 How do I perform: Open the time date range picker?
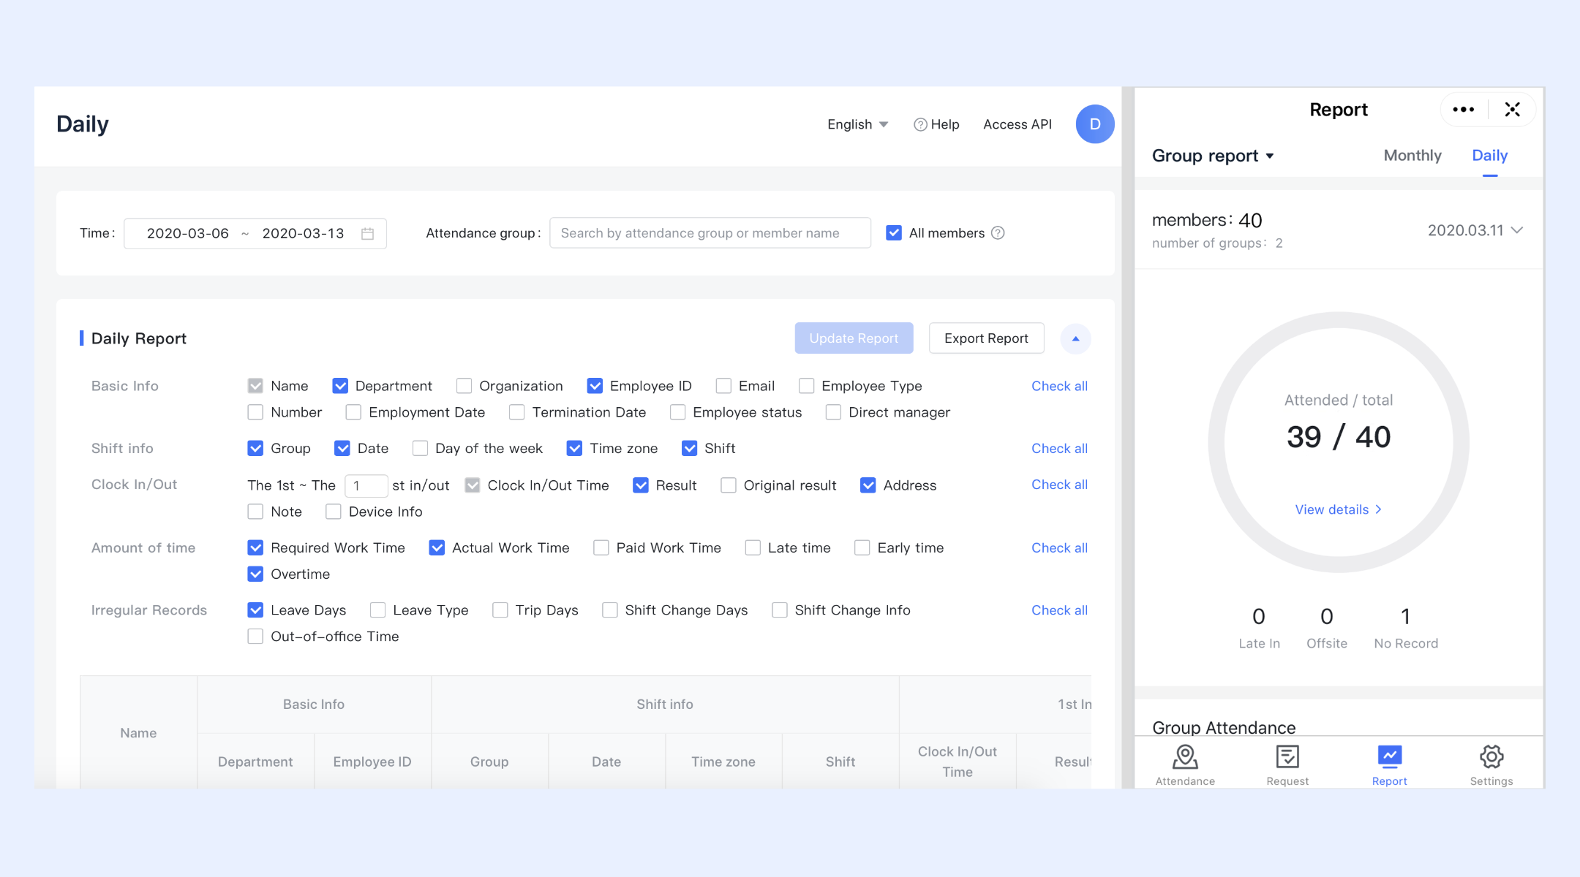(x=255, y=233)
